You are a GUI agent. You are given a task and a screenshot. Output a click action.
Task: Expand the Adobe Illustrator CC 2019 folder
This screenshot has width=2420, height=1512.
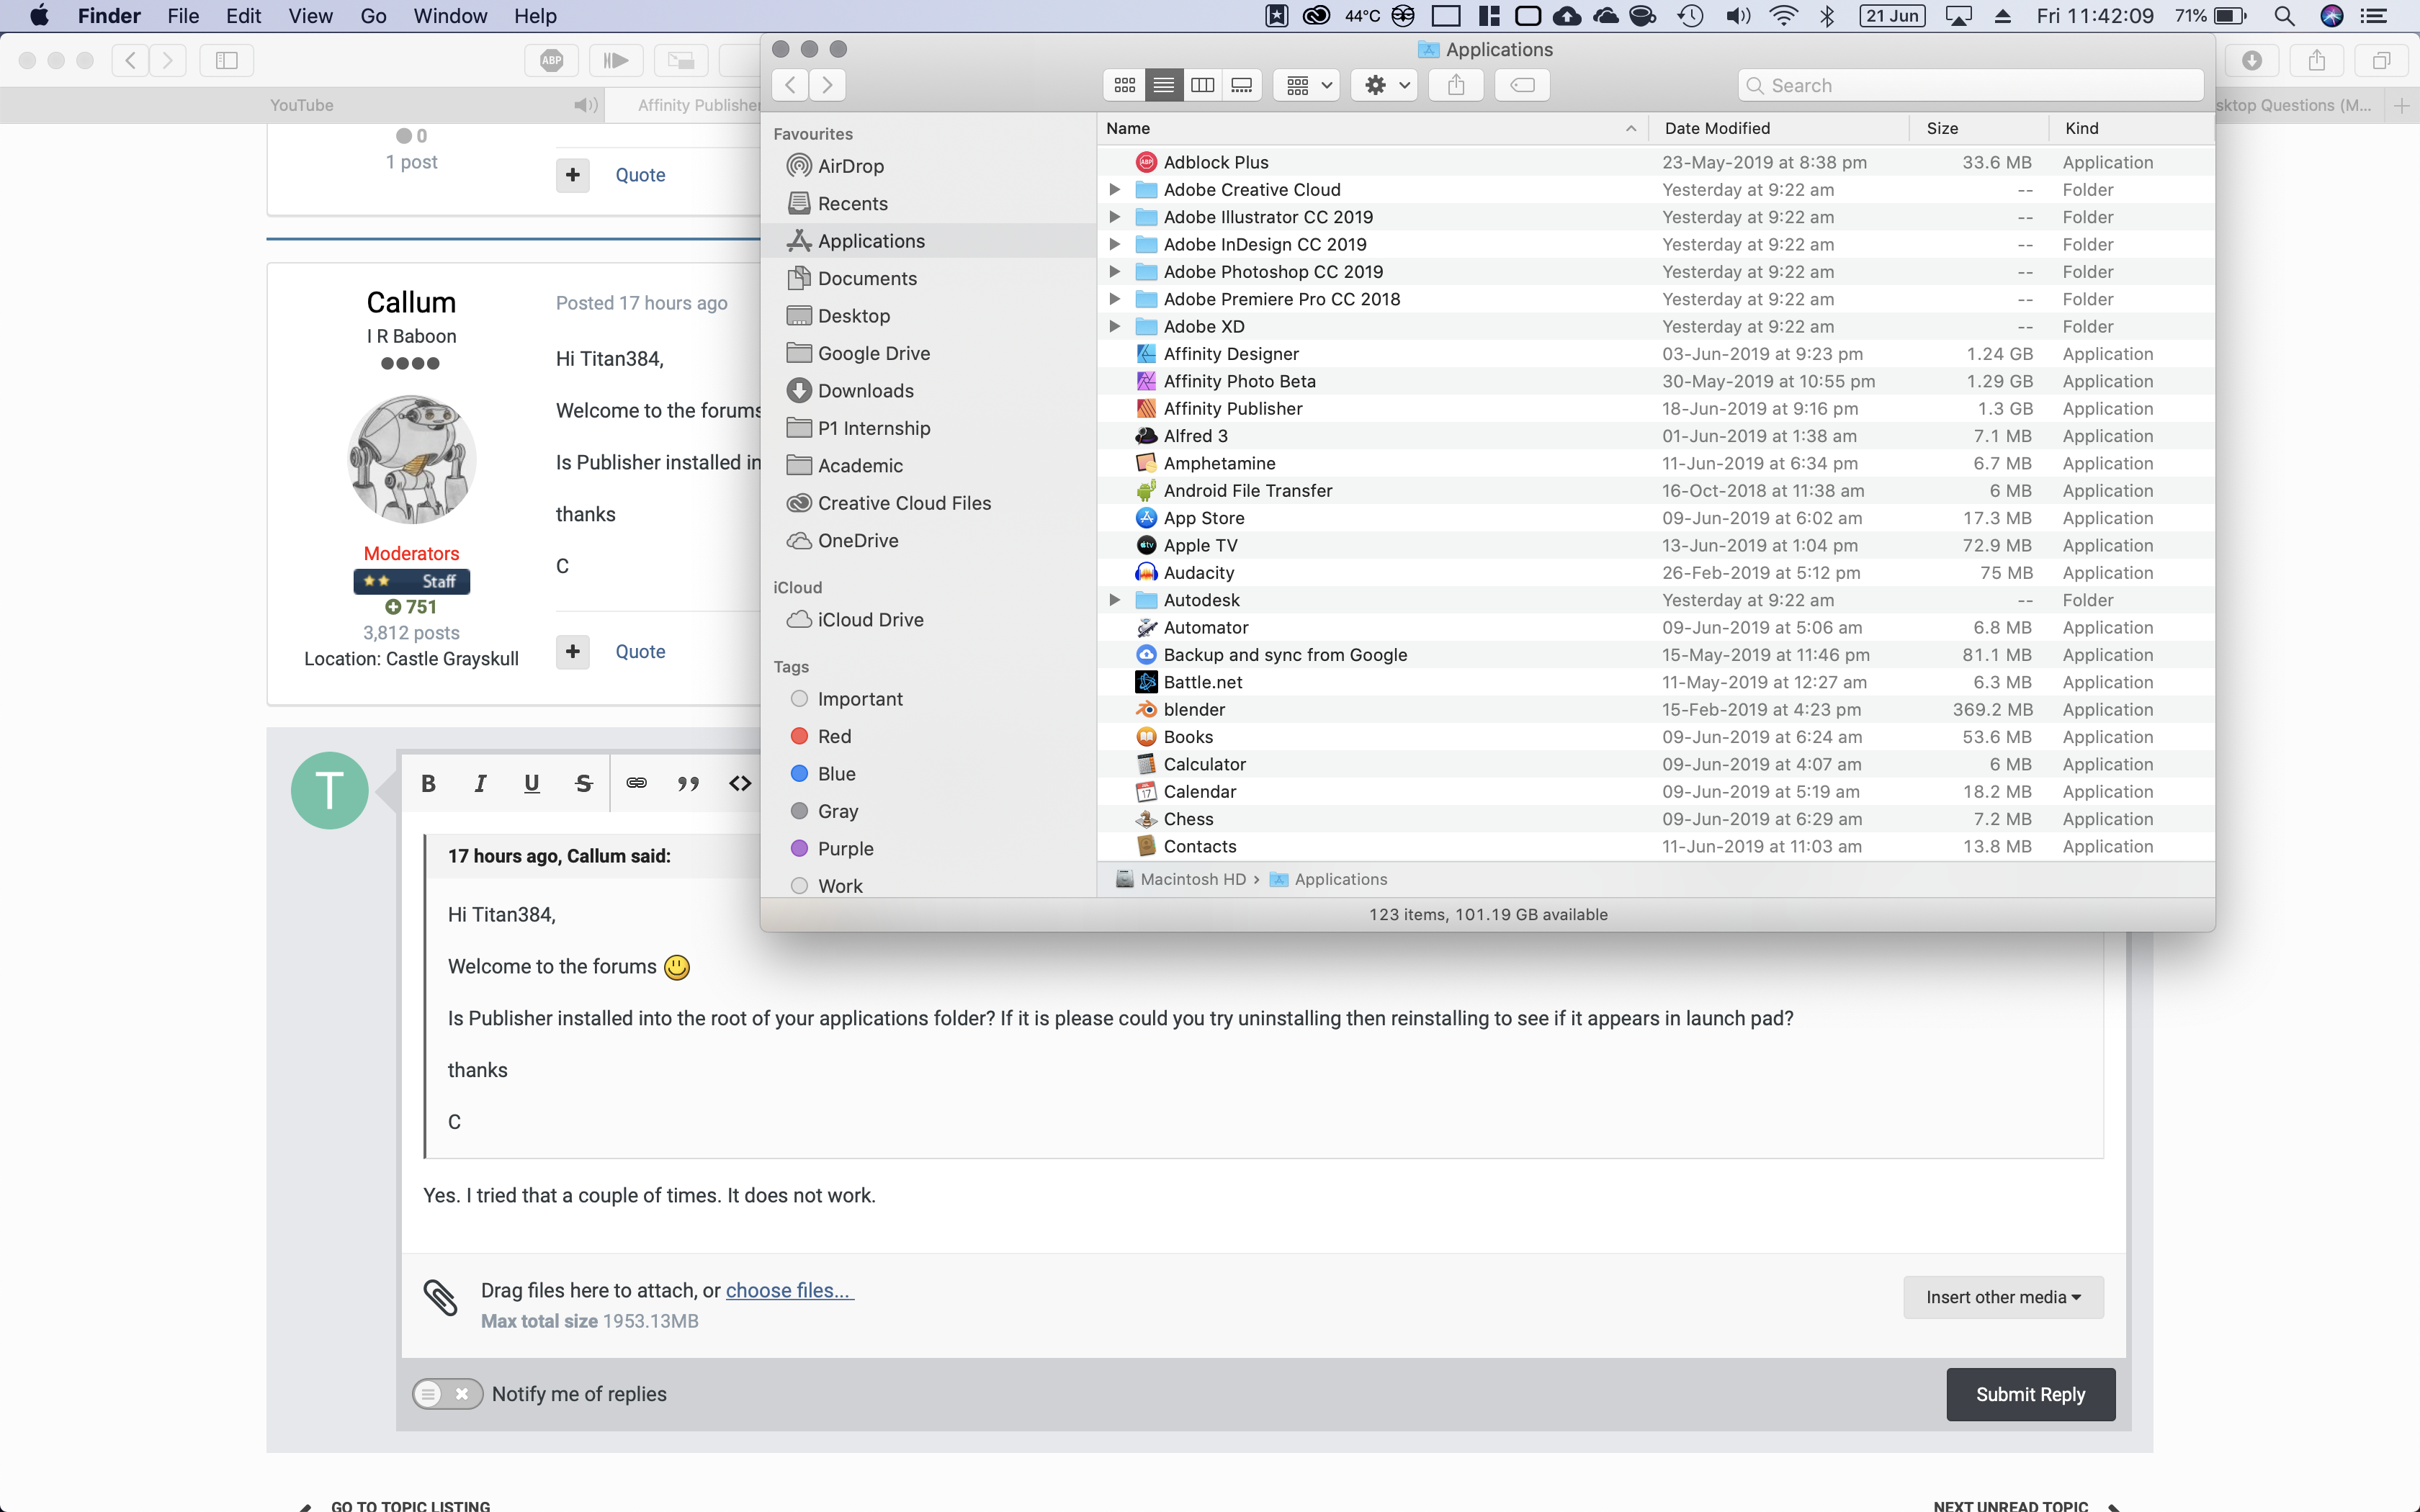click(x=1114, y=217)
